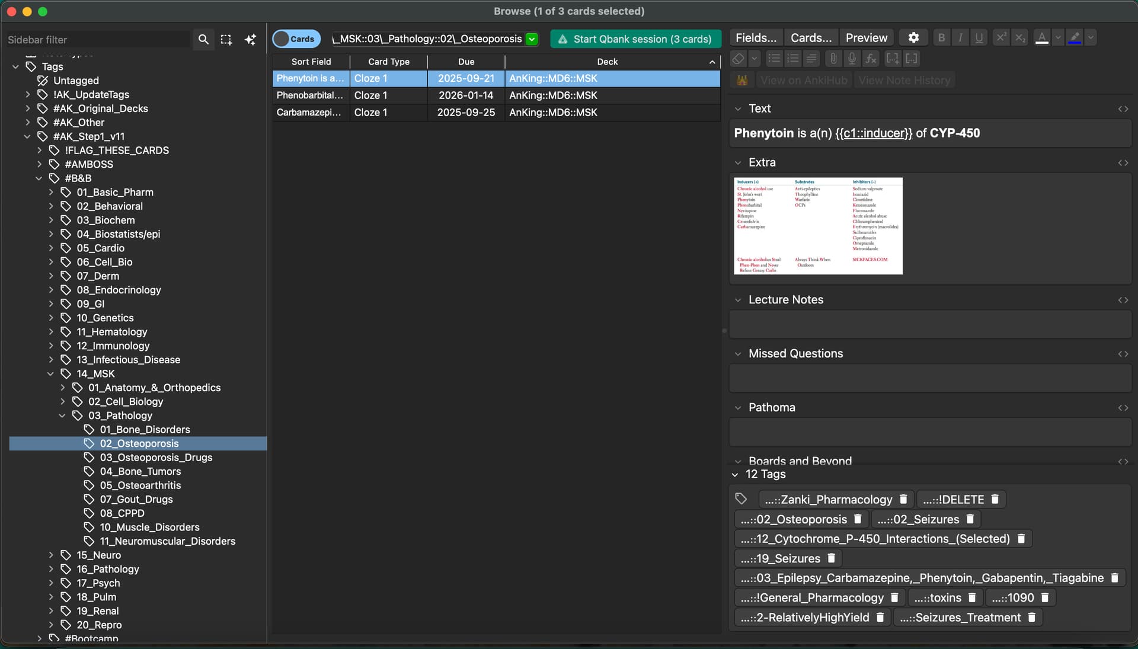
Task: Click the blue highlight color swatch button
Action: point(1074,38)
